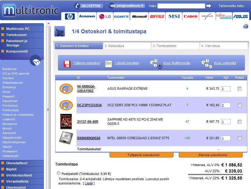The height and width of the screenshot is (189, 251).
Task: Click the red floppy disk save icon
Action: tap(67, 64)
